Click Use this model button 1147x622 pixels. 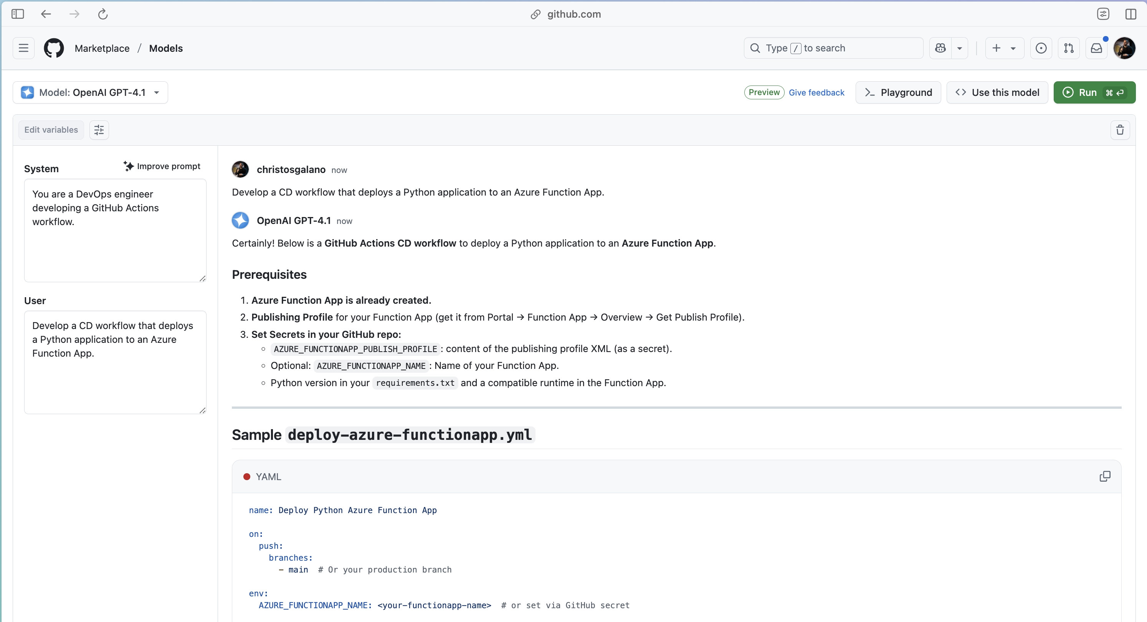997,92
